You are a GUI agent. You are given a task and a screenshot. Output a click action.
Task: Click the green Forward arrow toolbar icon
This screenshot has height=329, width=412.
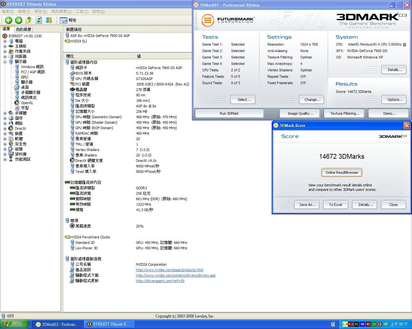[x=19, y=20]
